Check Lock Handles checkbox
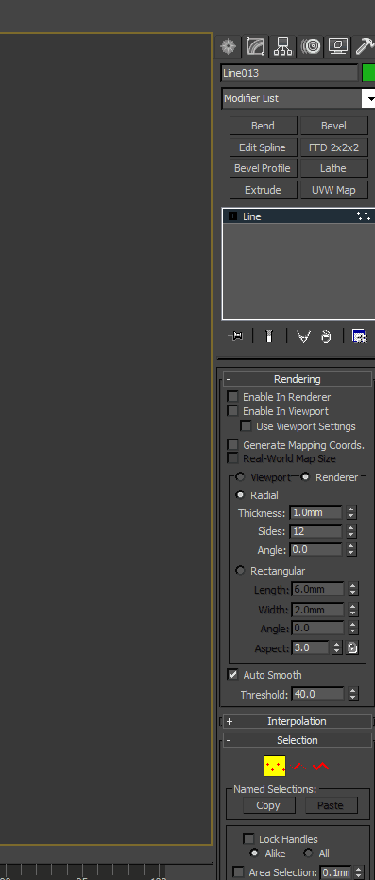The image size is (375, 880). pyautogui.click(x=248, y=839)
